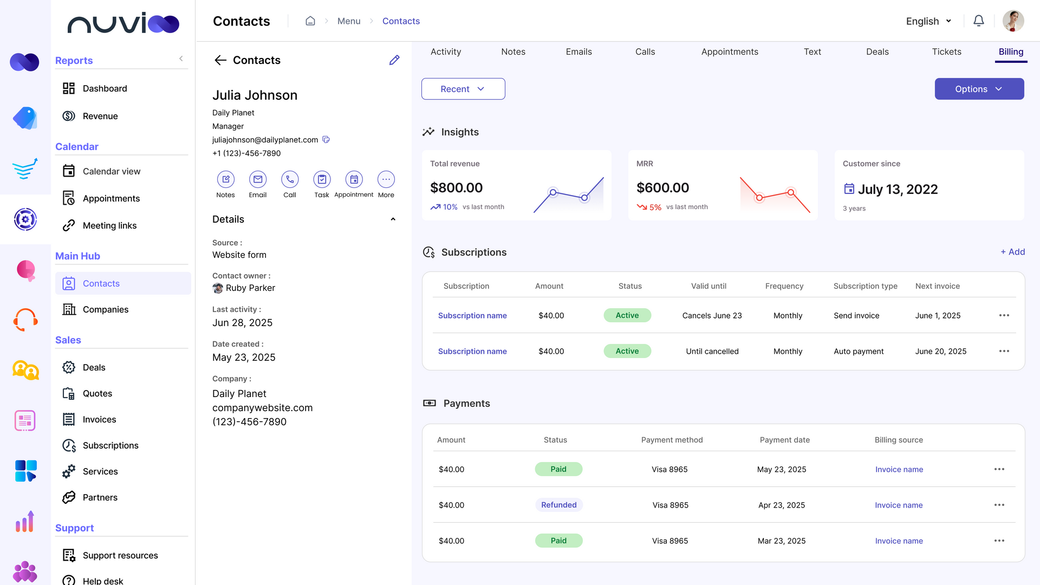Open the Appointment quick action icon

tap(354, 180)
